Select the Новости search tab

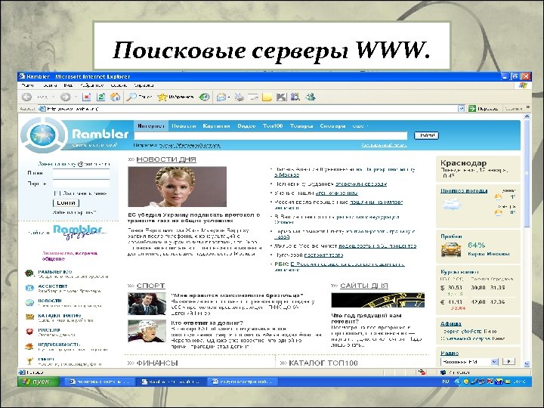[184, 126]
